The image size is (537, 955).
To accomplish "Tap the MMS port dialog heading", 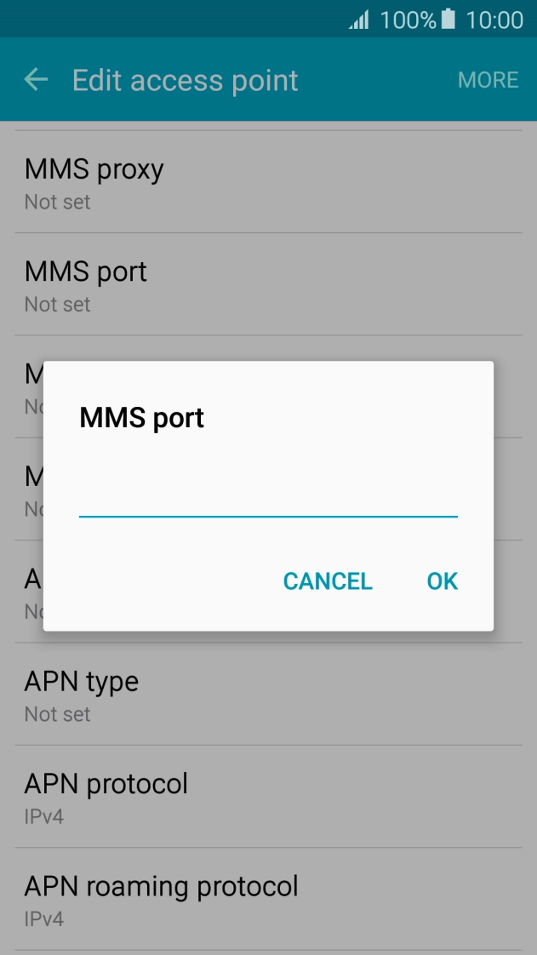I will (142, 418).
